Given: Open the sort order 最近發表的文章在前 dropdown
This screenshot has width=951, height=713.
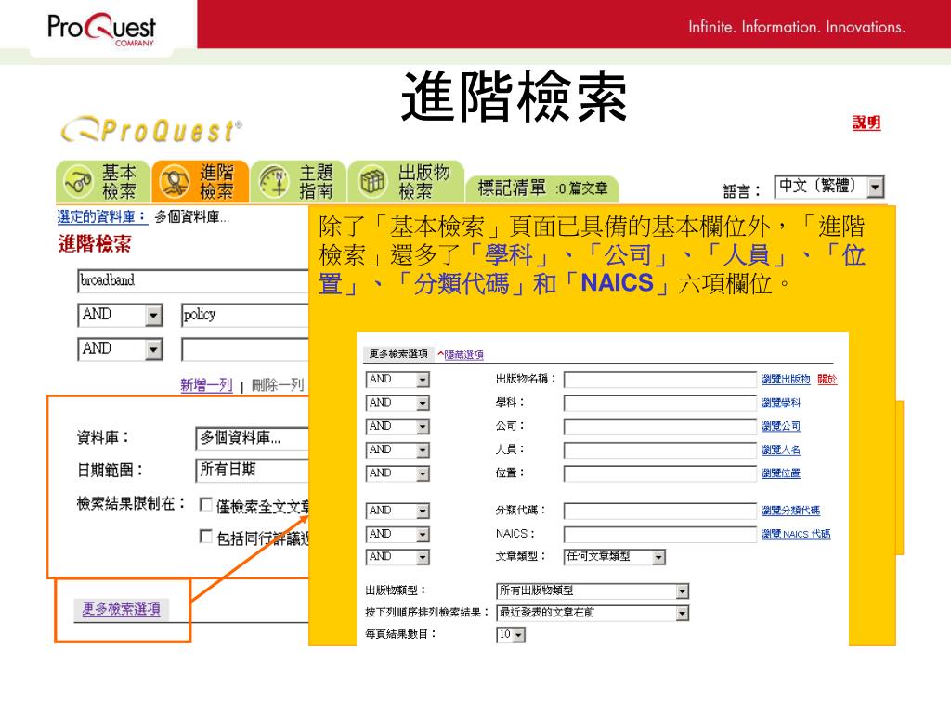Looking at the screenshot, I should click(593, 613).
